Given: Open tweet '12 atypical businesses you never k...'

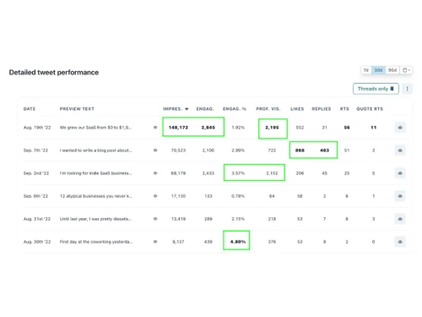Looking at the screenshot, I should click(95, 196).
